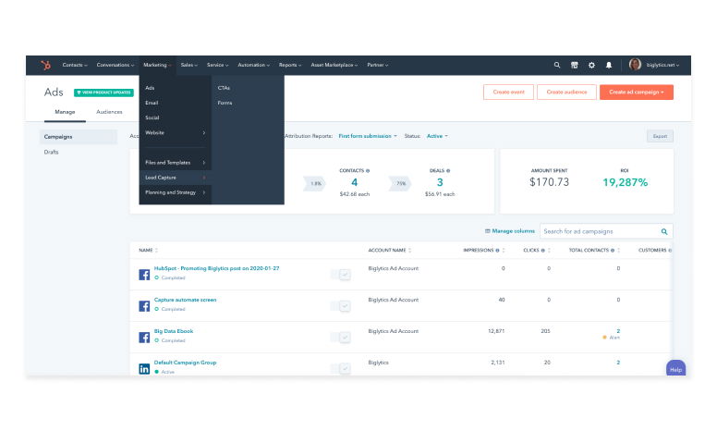
Task: Open the Service nav dropdown
Action: click(x=218, y=65)
